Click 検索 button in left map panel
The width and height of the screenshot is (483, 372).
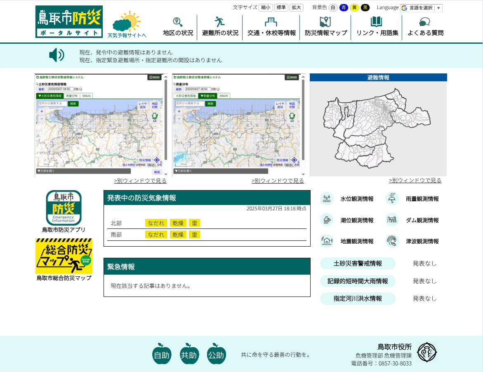tap(73, 104)
